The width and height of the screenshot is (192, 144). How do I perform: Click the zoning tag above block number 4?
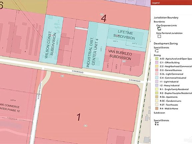(x=102, y=14)
